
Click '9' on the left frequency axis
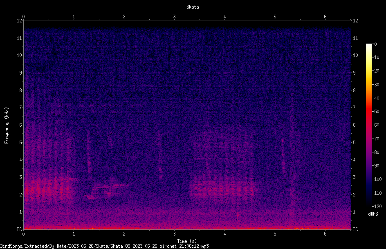pyautogui.click(x=21, y=73)
